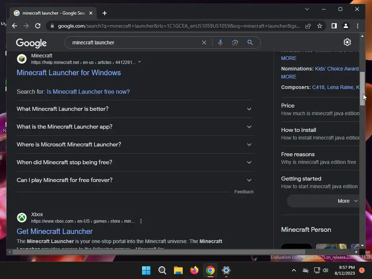The width and height of the screenshot is (372, 279).
Task: Open the Minecraft site favicon
Action: click(x=22, y=59)
